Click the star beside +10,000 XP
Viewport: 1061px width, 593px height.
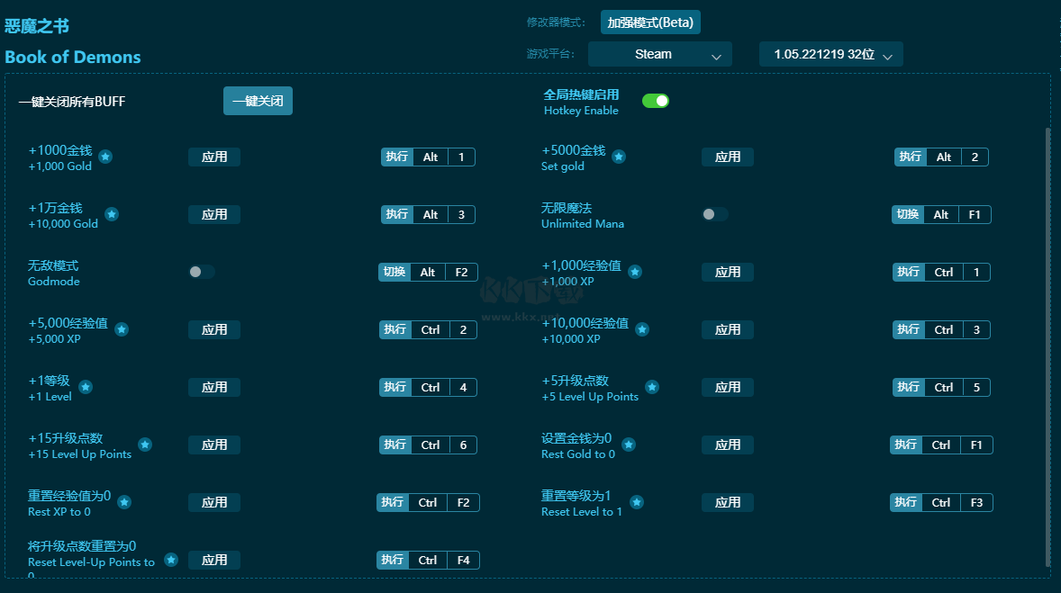coord(642,329)
